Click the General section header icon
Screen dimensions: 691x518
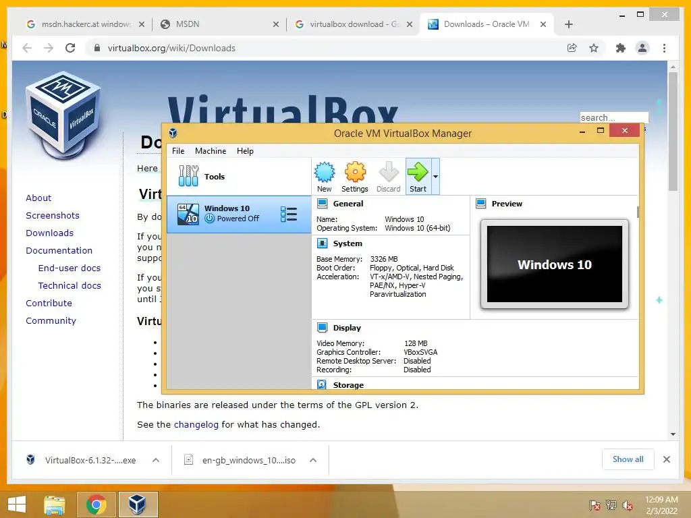323,204
